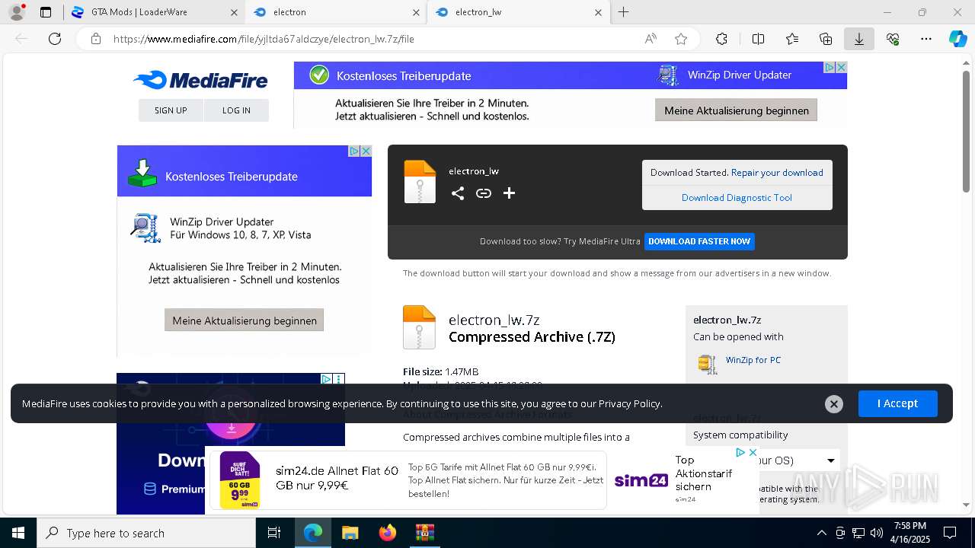Open Microsoft Edge from taskbar
The width and height of the screenshot is (975, 548).
pos(313,533)
